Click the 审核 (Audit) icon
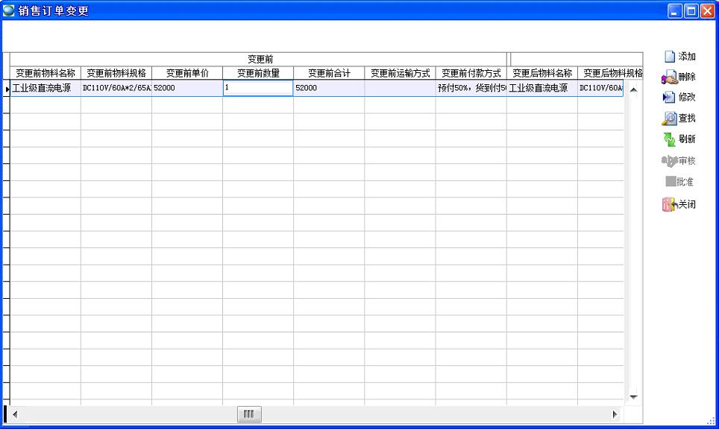Screen dimensions: 719x430 (x=670, y=160)
